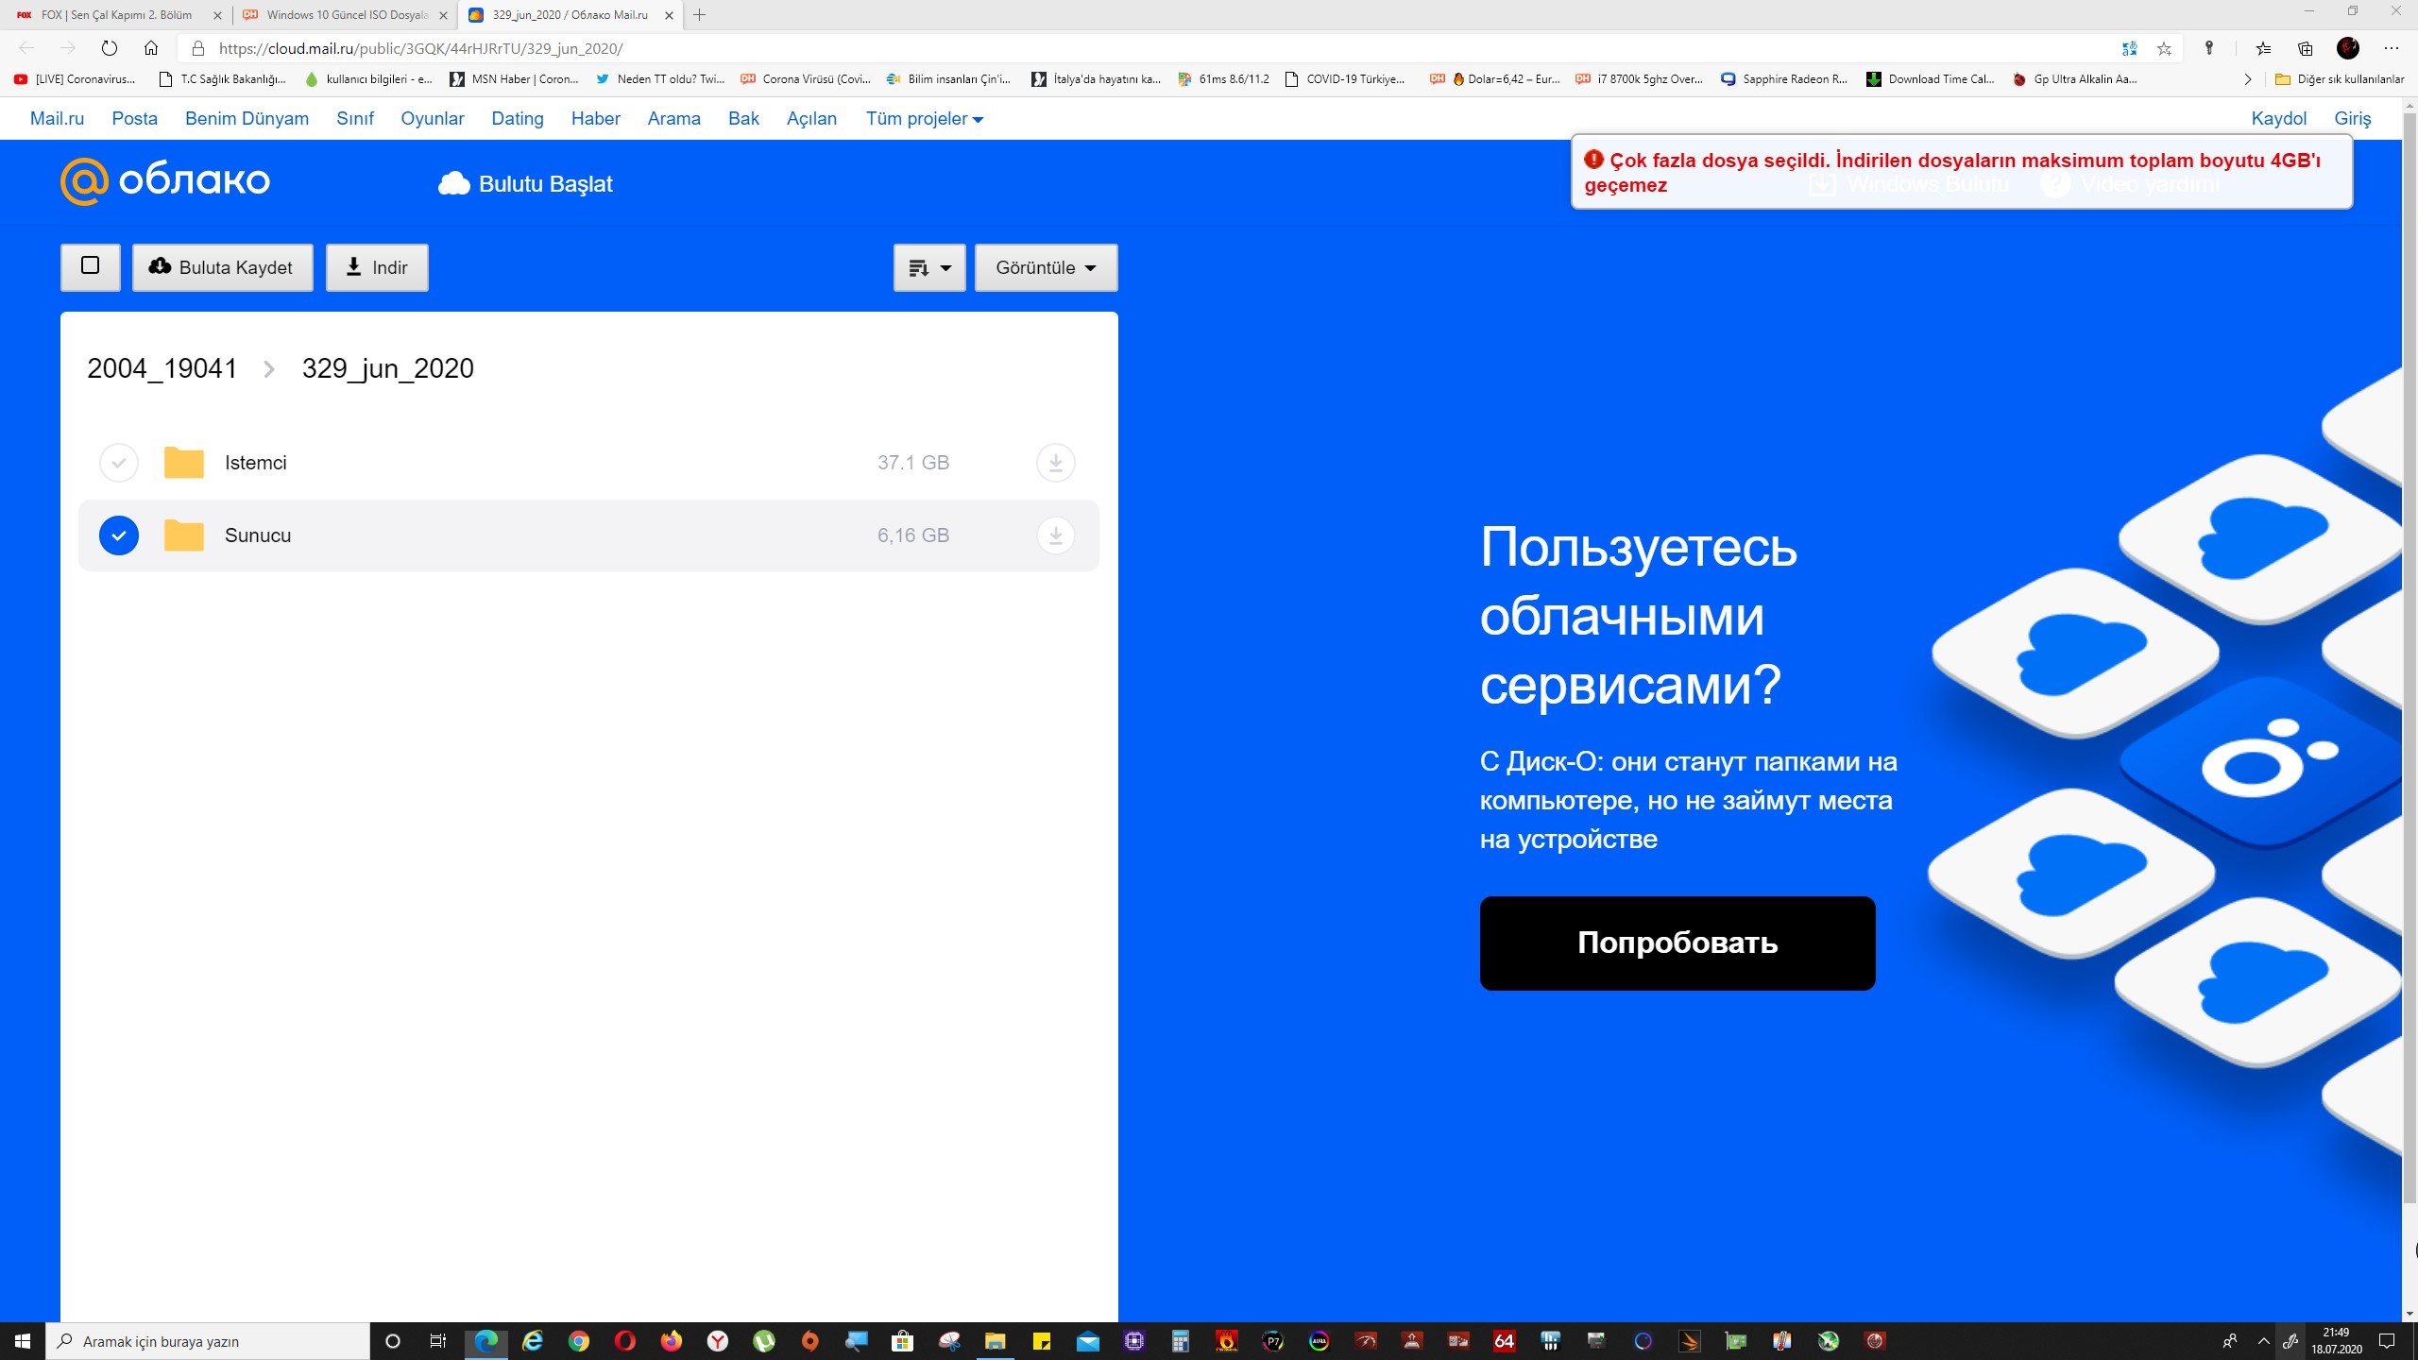The height and width of the screenshot is (1360, 2418).
Task: Uncheck the selected Sunucu folder checkbox
Action: (x=119, y=535)
